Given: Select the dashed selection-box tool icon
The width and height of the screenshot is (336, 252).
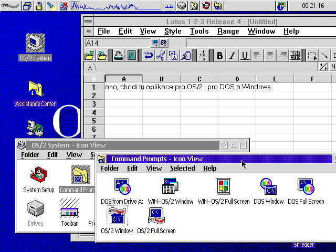Looking at the screenshot, I should (312, 56).
